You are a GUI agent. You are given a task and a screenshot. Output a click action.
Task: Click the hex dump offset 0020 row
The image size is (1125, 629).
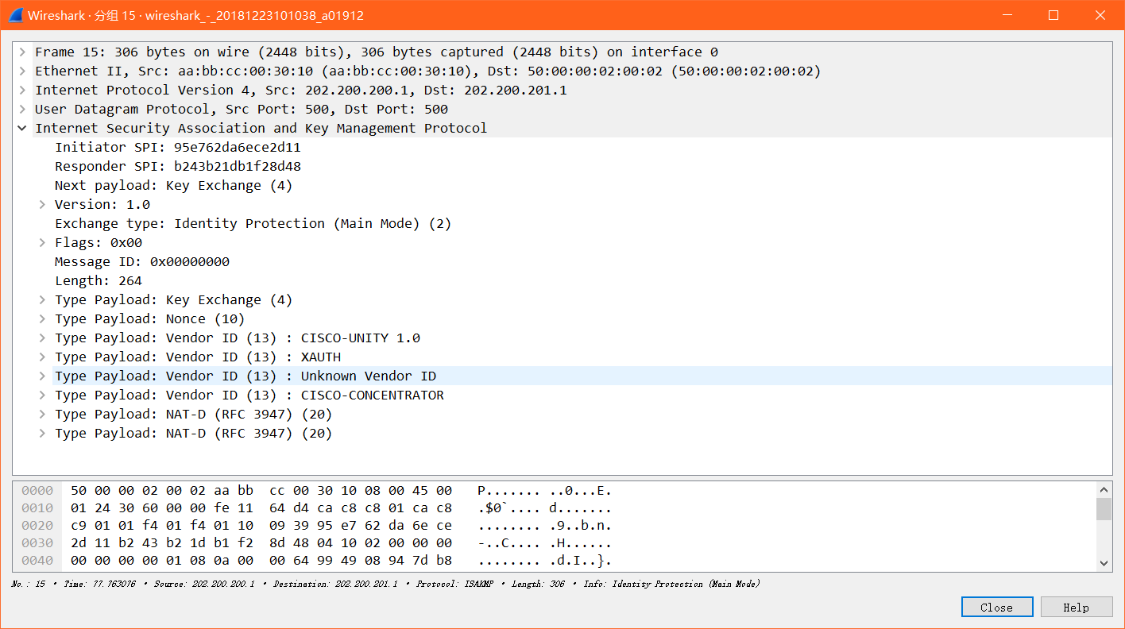point(37,526)
